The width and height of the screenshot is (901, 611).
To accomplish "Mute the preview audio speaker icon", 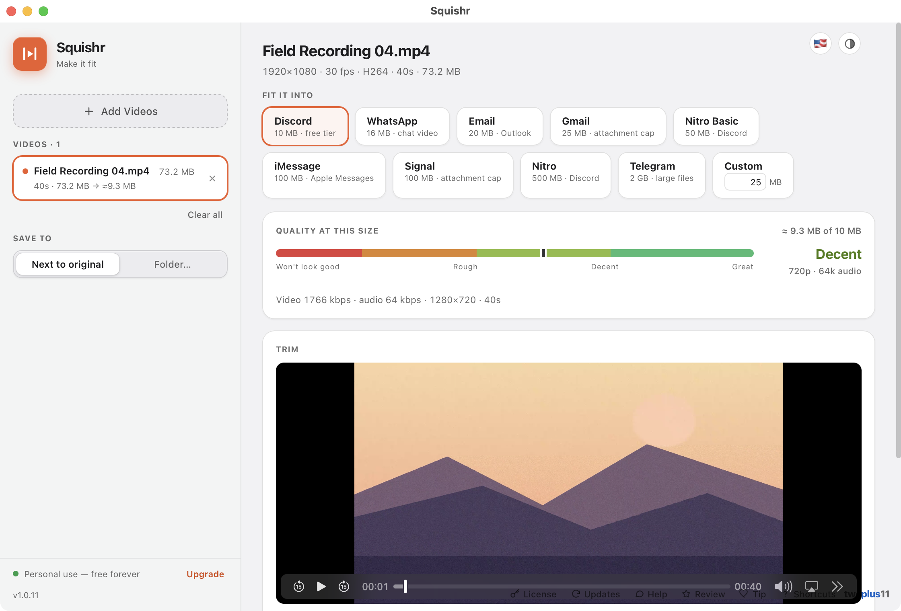I will coord(783,586).
